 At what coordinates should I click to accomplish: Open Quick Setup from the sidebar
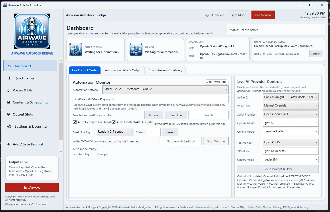tap(30, 78)
